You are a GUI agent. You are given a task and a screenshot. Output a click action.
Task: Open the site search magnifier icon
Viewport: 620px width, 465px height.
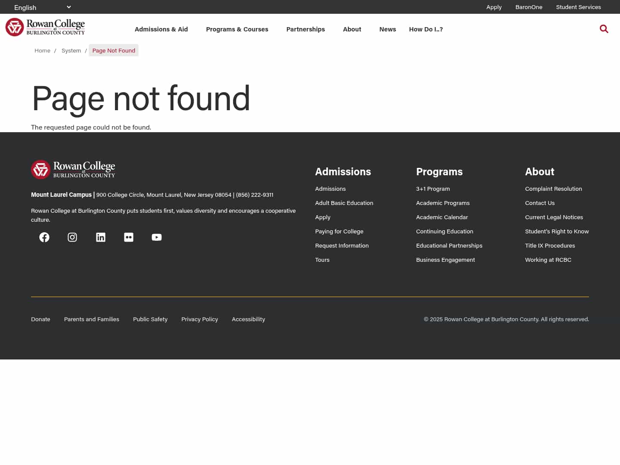point(604,29)
